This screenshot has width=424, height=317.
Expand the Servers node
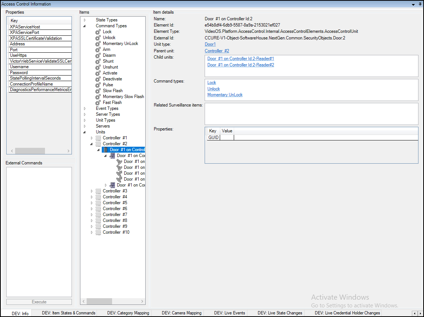85,126
